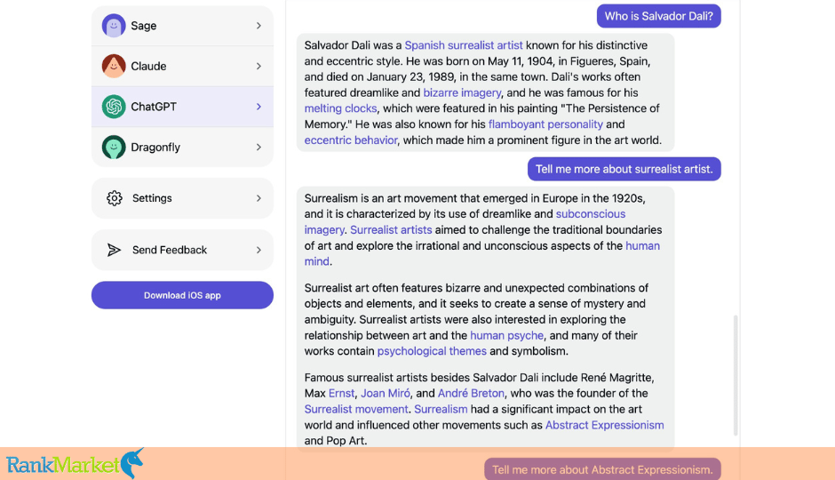The image size is (835, 480).
Task: Click the ChatGPT logo icon
Action: 114,107
